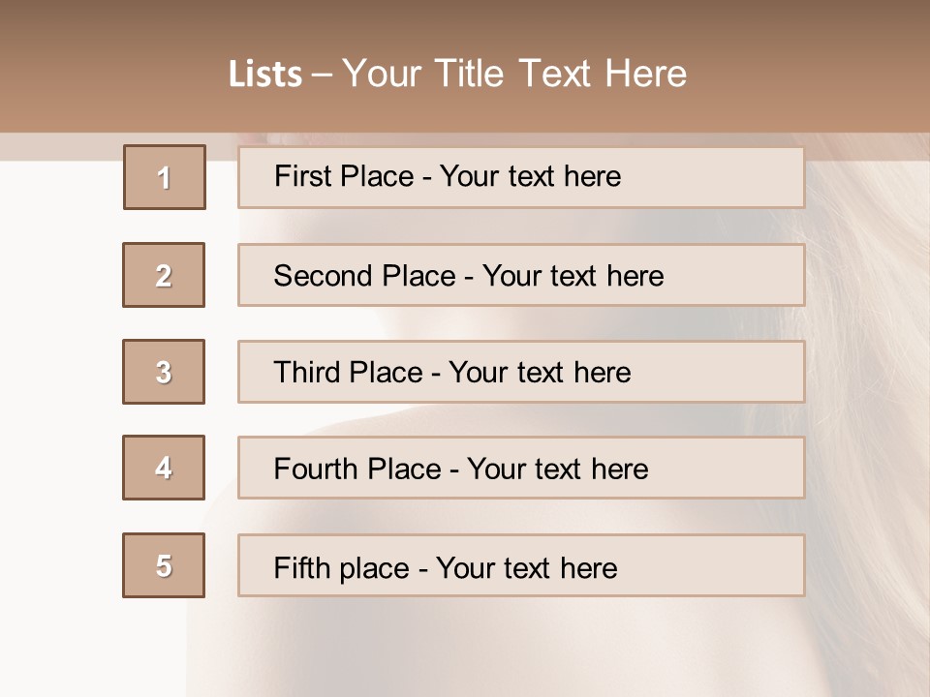Click "Your text here" in the fifth bar
This screenshot has height=697, width=930.
coord(526,567)
